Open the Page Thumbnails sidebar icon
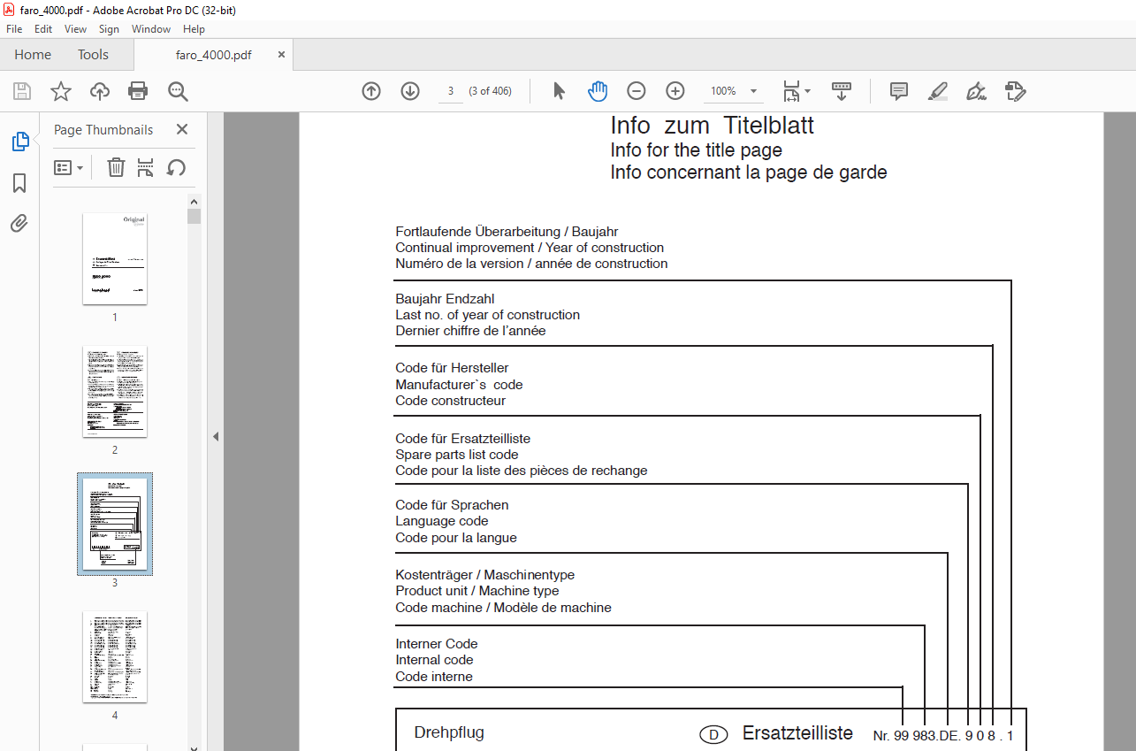The height and width of the screenshot is (751, 1136). tap(19, 141)
